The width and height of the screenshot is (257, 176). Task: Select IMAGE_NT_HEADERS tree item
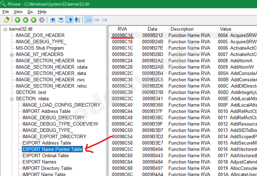click(x=40, y=54)
